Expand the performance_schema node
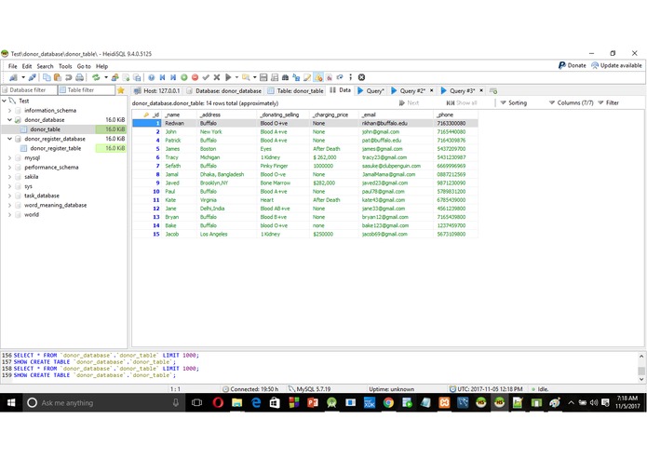 [10, 167]
